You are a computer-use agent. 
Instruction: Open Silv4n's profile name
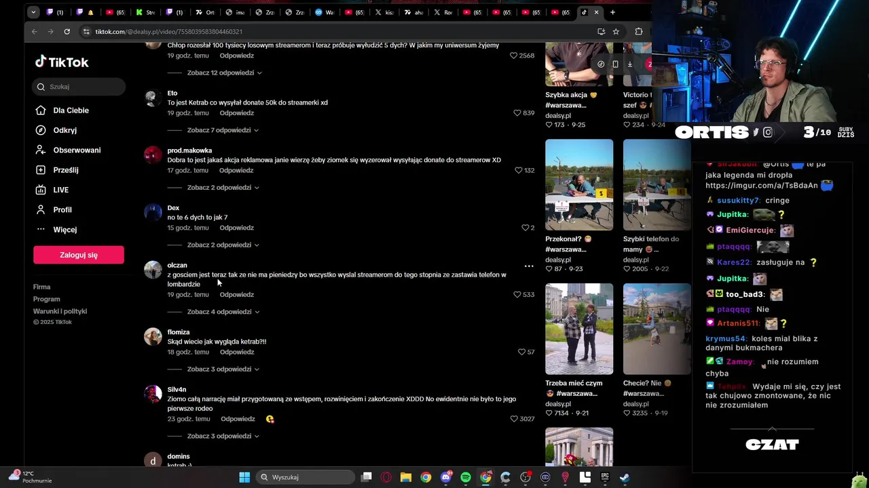tap(177, 390)
